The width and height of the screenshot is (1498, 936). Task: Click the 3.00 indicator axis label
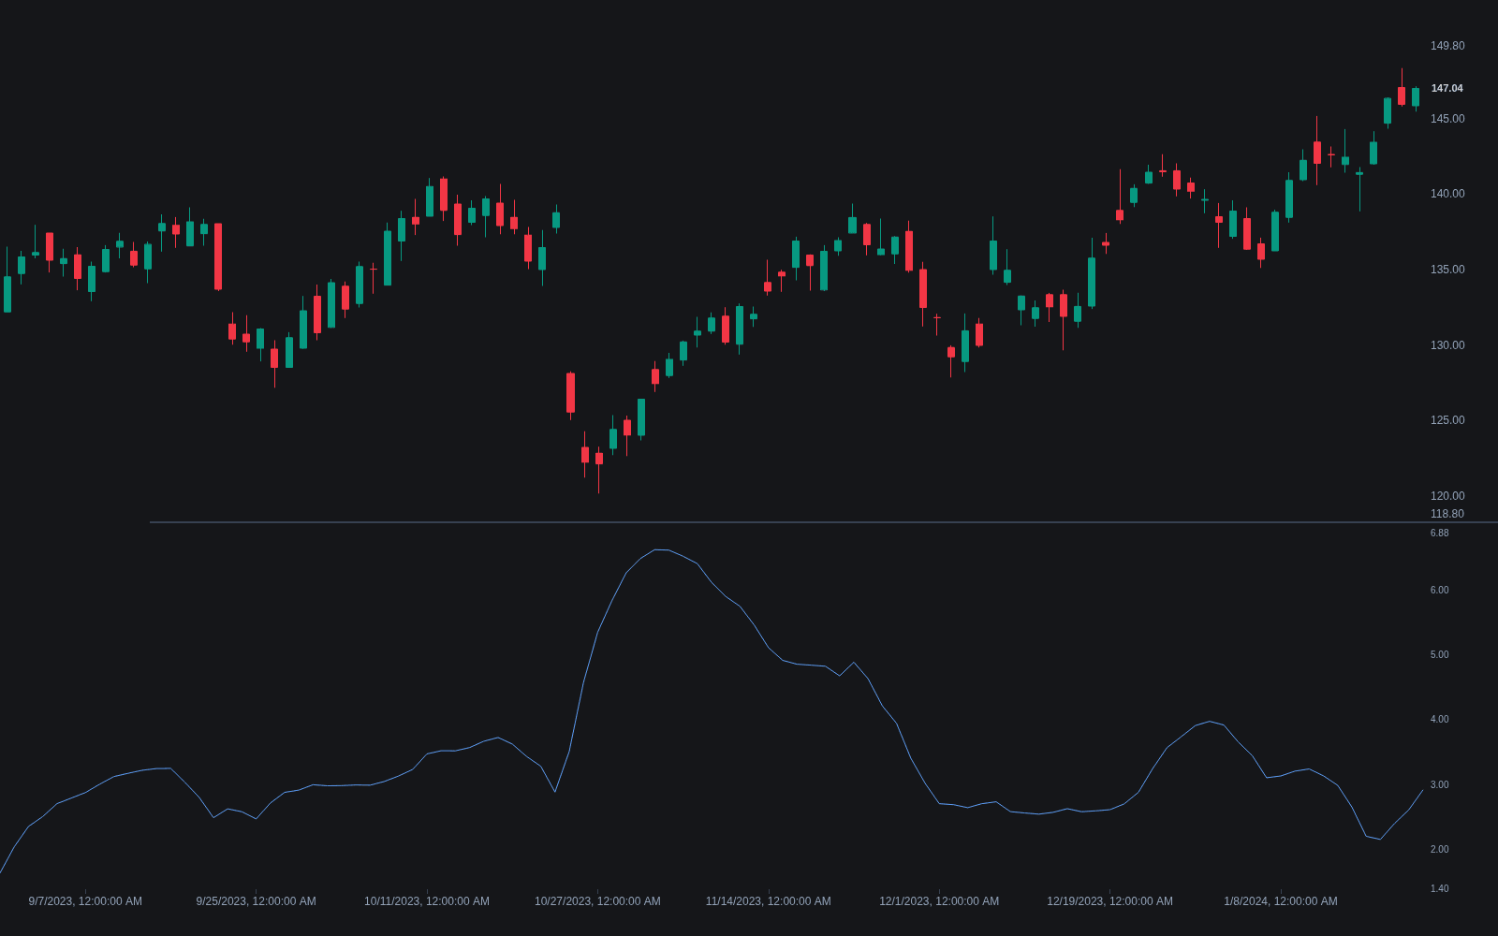coord(1439,785)
